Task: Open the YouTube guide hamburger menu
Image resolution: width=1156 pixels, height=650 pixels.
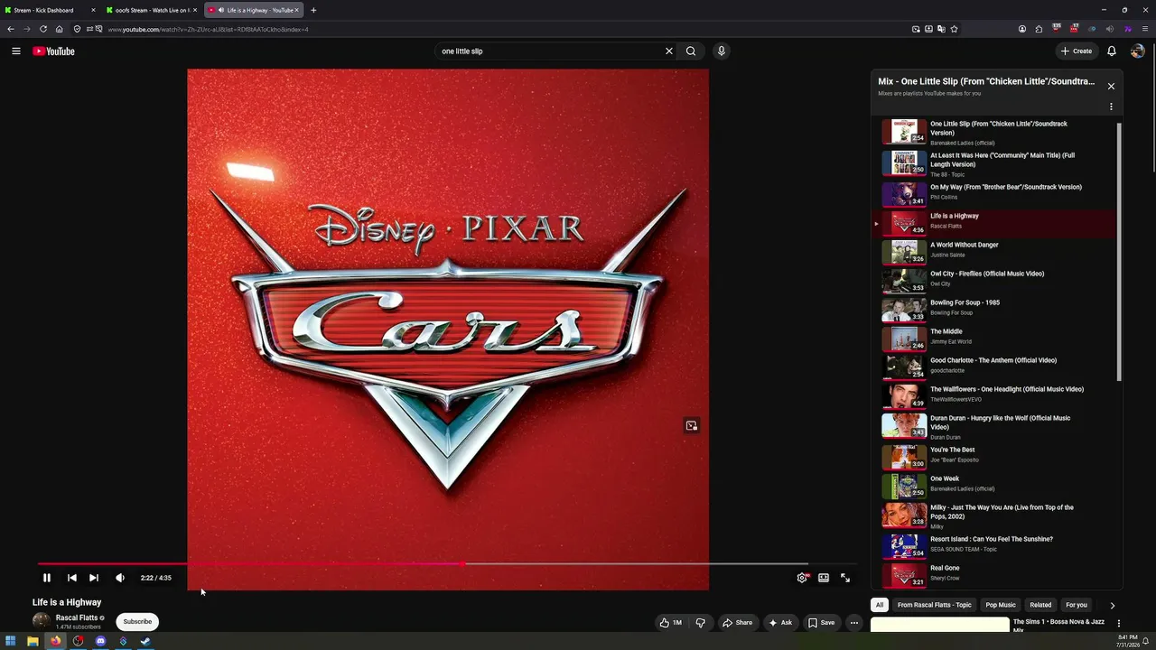Action: point(16,51)
